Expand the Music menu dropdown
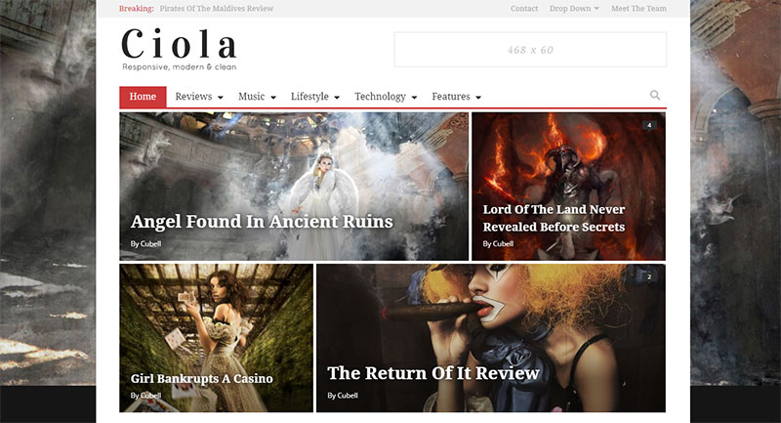Viewport: 781px width, 423px height. pyautogui.click(x=257, y=97)
